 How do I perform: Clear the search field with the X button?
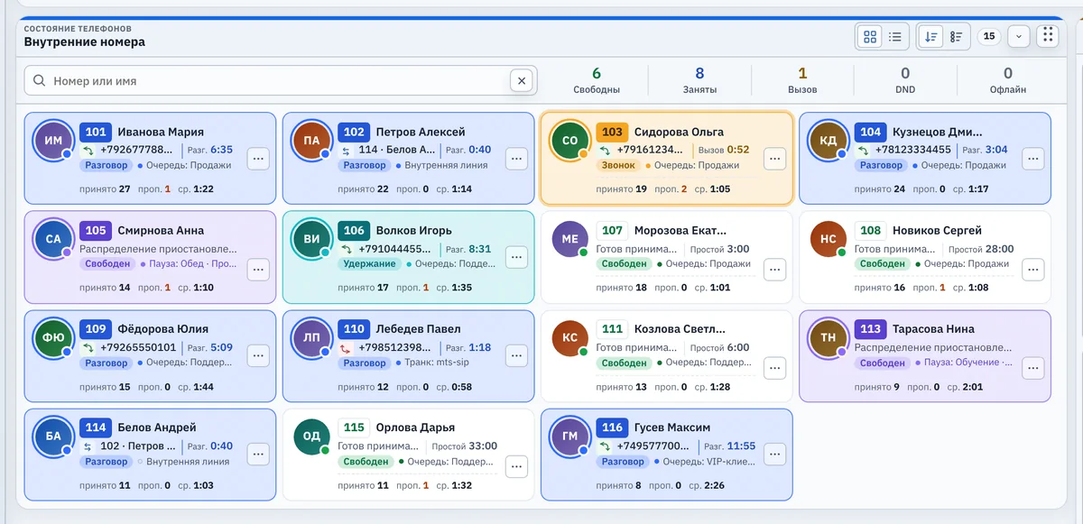(x=522, y=80)
